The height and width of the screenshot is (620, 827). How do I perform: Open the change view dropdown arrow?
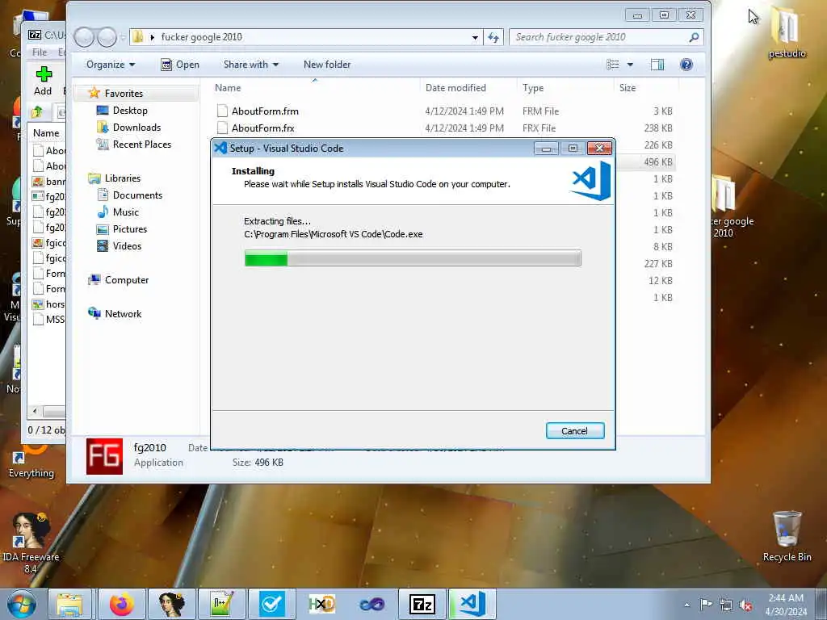tap(630, 65)
